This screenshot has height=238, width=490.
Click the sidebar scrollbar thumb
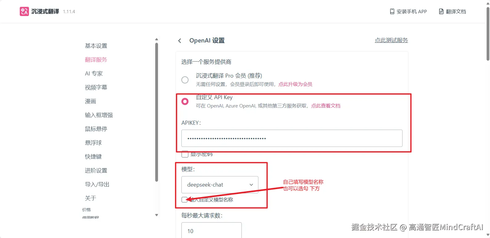[156, 112]
